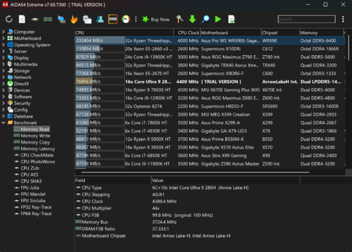352x252 pixels.
Task: Click the green download arrow icon
Action: pyautogui.click(x=192, y=19)
